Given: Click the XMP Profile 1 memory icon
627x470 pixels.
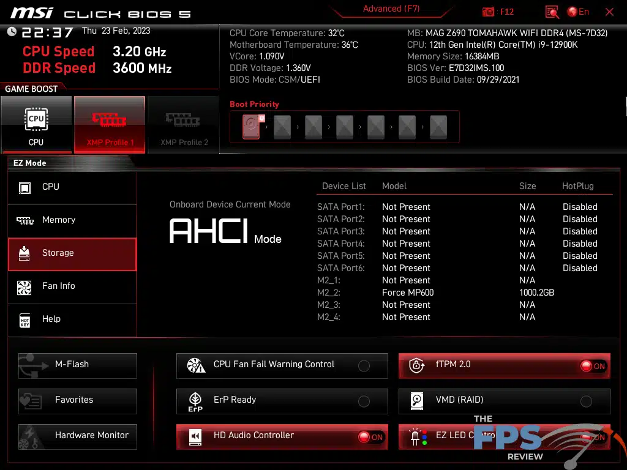Looking at the screenshot, I should (x=109, y=119).
